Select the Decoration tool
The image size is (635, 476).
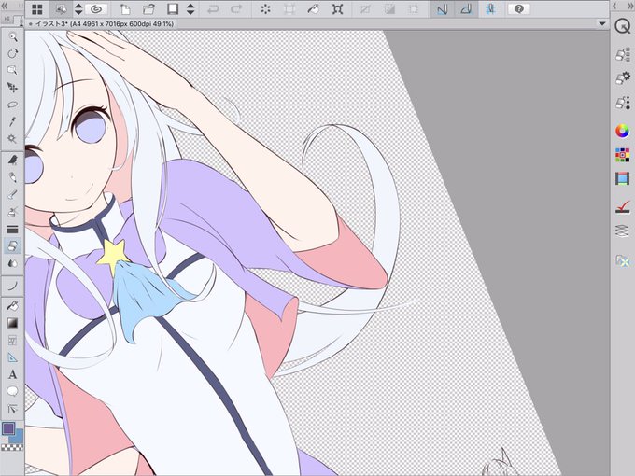click(x=13, y=229)
